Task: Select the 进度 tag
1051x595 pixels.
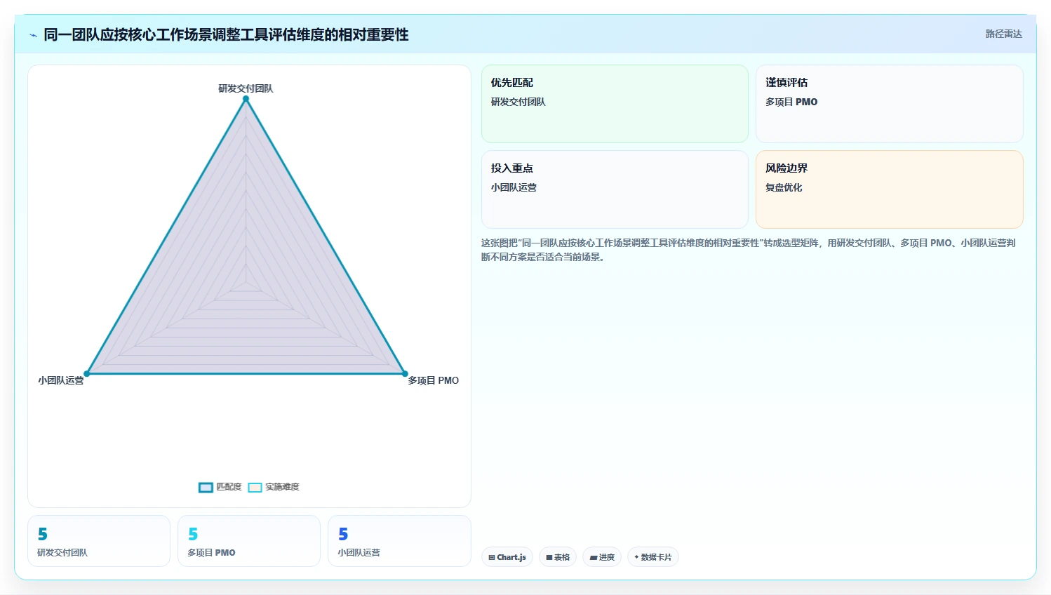Action: click(602, 557)
